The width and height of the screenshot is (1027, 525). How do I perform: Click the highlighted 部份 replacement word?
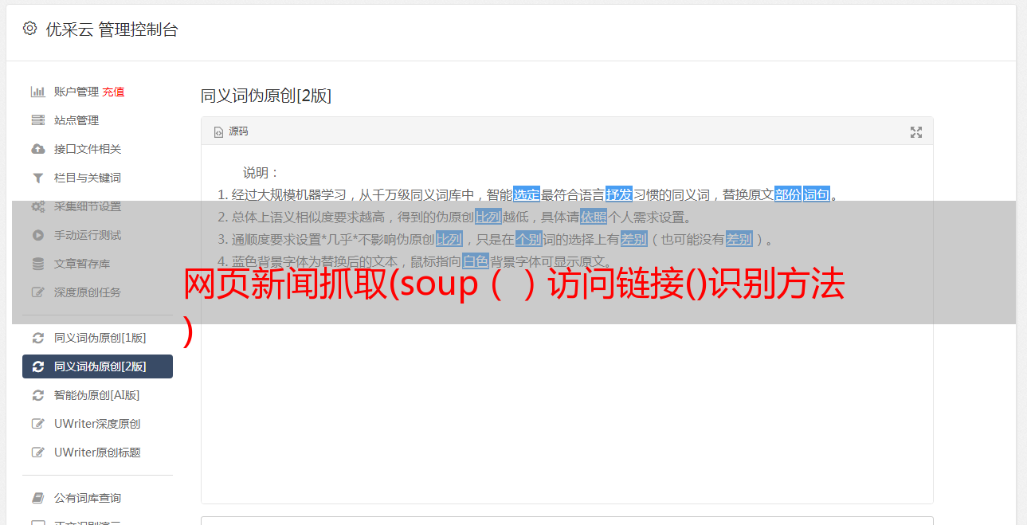point(788,194)
